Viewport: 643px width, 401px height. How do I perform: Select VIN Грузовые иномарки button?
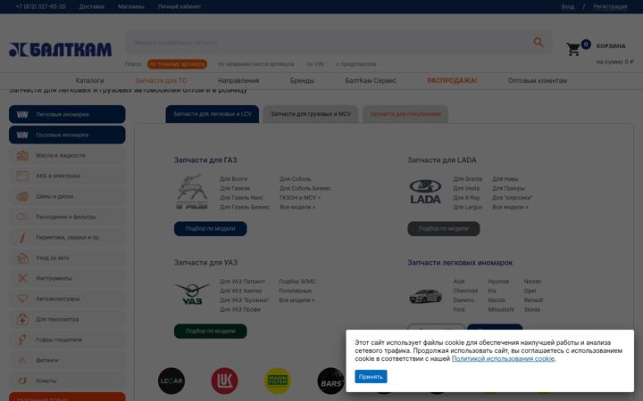[x=67, y=135]
